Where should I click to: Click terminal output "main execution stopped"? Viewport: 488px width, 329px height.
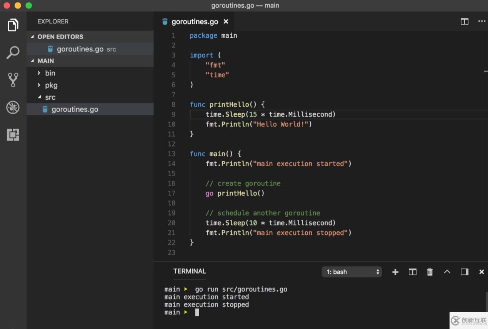(x=207, y=304)
